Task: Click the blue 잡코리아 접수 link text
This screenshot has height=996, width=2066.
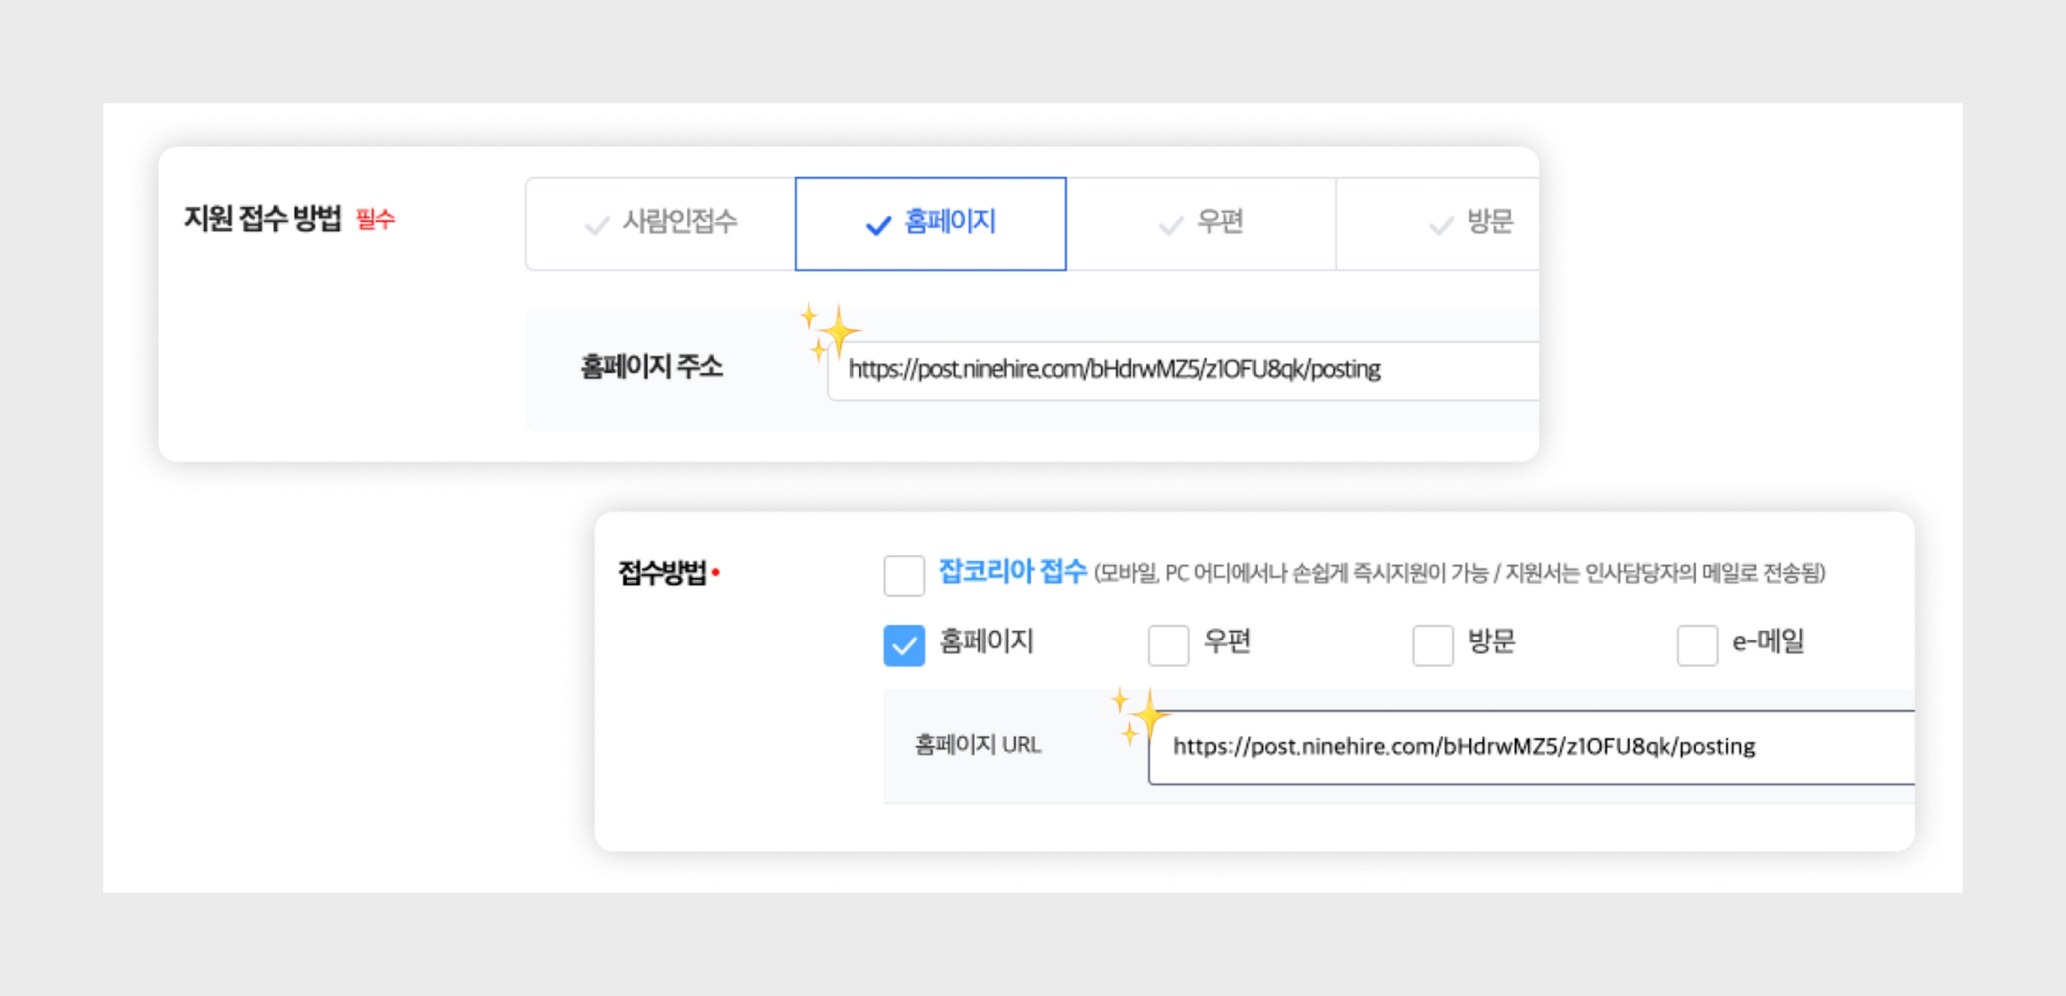Action: click(1011, 571)
